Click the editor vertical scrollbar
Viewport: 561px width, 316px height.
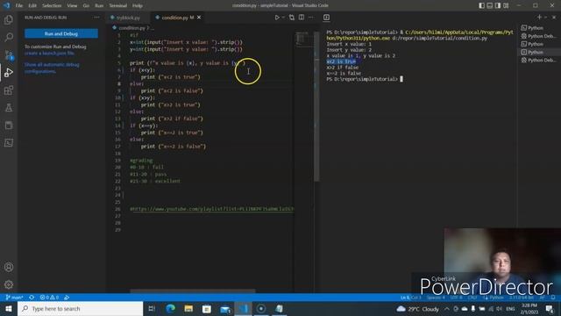pos(316,107)
